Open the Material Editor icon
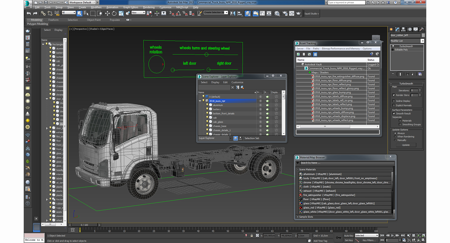This screenshot has height=243, width=450. [x=277, y=13]
